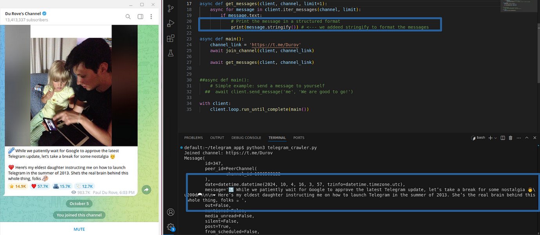The image size is (540, 235).
Task: Open the Testing flask view
Action: 171,52
